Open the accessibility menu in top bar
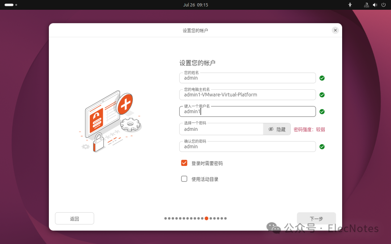This screenshot has height=244, width=391. point(350,5)
